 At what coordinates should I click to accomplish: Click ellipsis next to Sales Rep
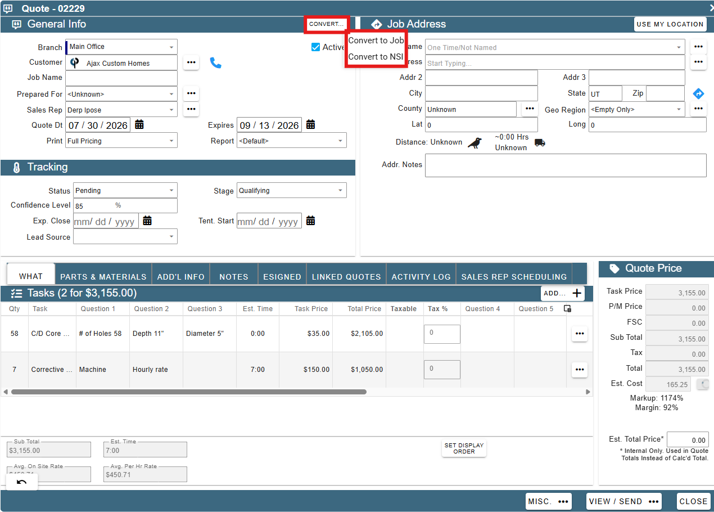191,109
